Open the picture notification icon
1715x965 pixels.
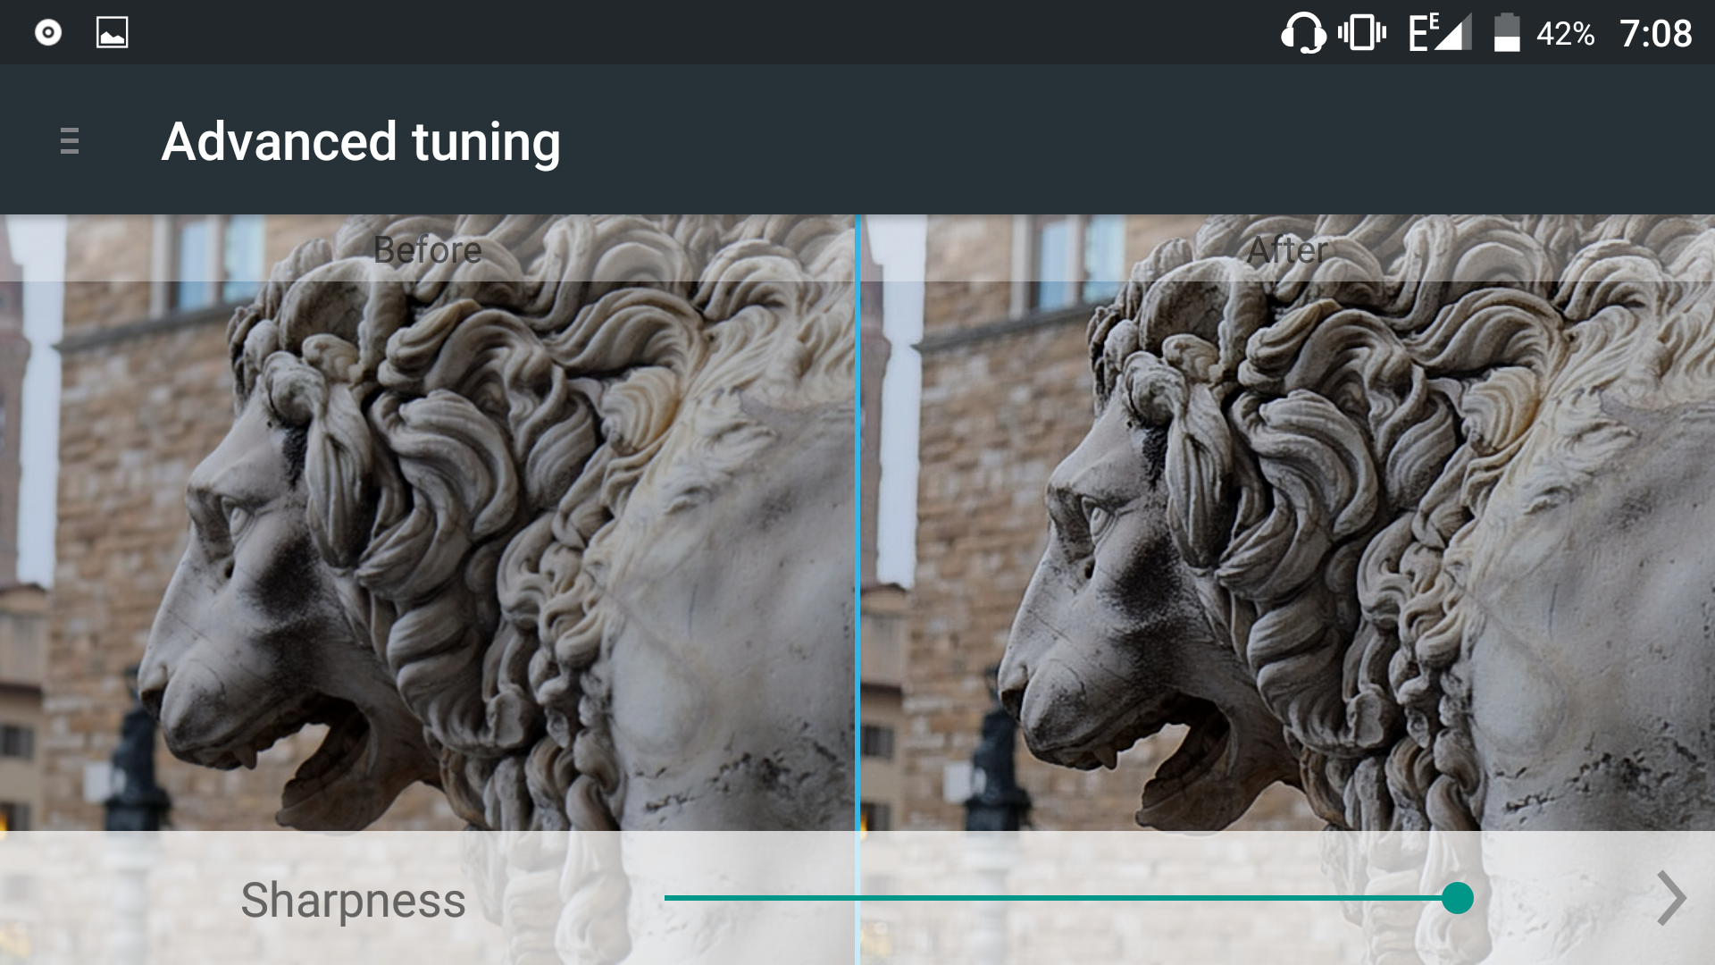point(112,33)
